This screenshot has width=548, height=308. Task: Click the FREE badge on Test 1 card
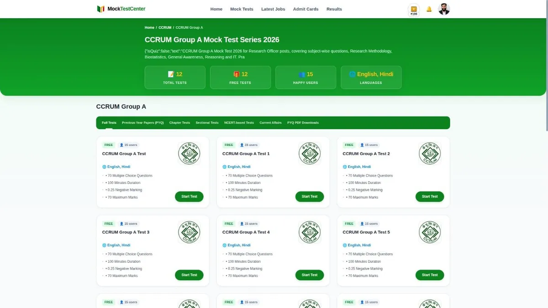click(229, 145)
